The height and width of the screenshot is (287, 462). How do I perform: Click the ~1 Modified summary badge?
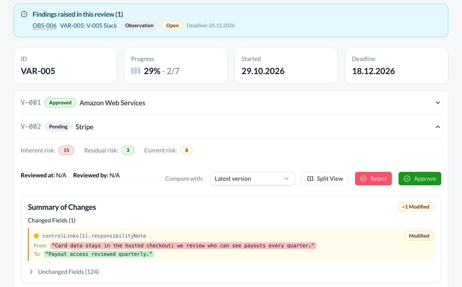pos(416,207)
